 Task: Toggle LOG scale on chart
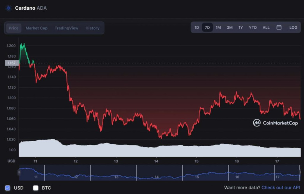tap(293, 28)
